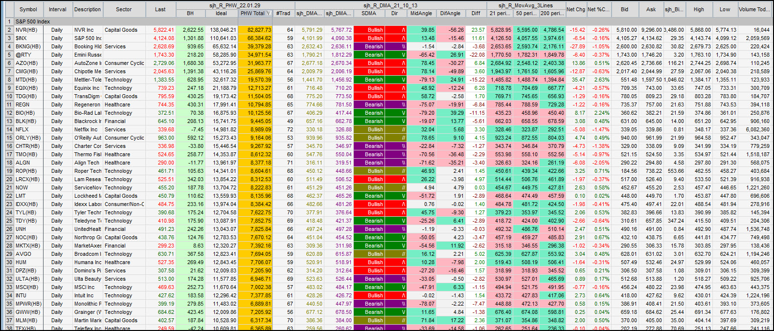Image resolution: width=774 pixels, height=331 pixels.
Task: Click the #Trad column header
Action: (x=283, y=13)
